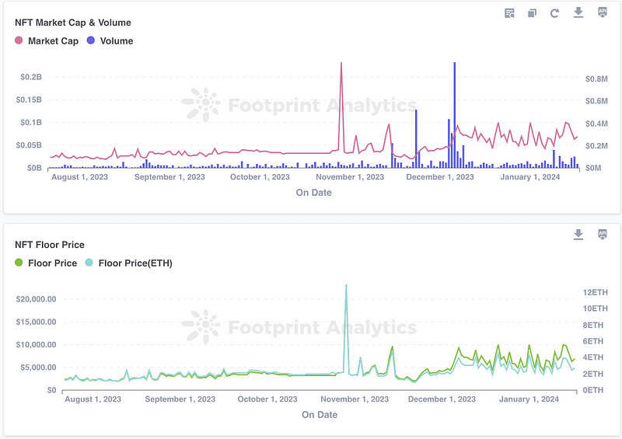Click the $10,000.00 axis label

[36, 345]
